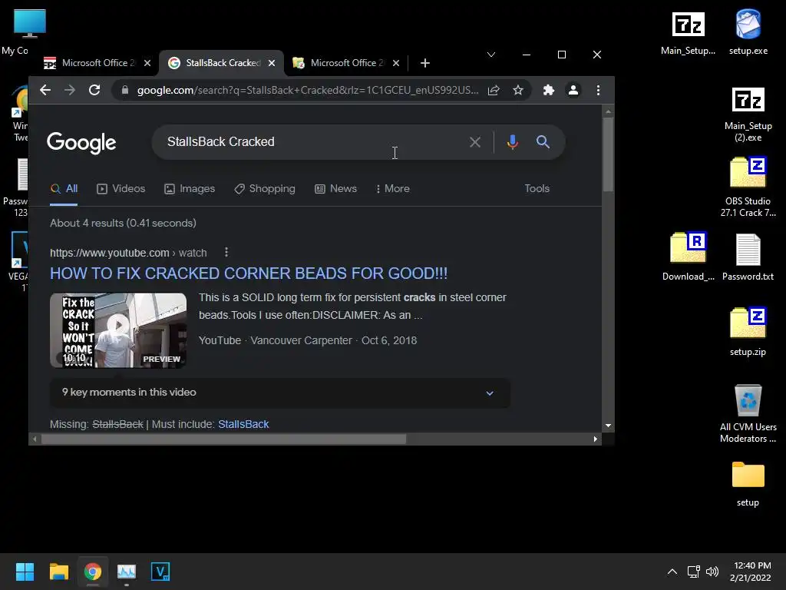Select OBS Studio 27.1 Crack archive
This screenshot has width=786, height=590.
[748, 187]
